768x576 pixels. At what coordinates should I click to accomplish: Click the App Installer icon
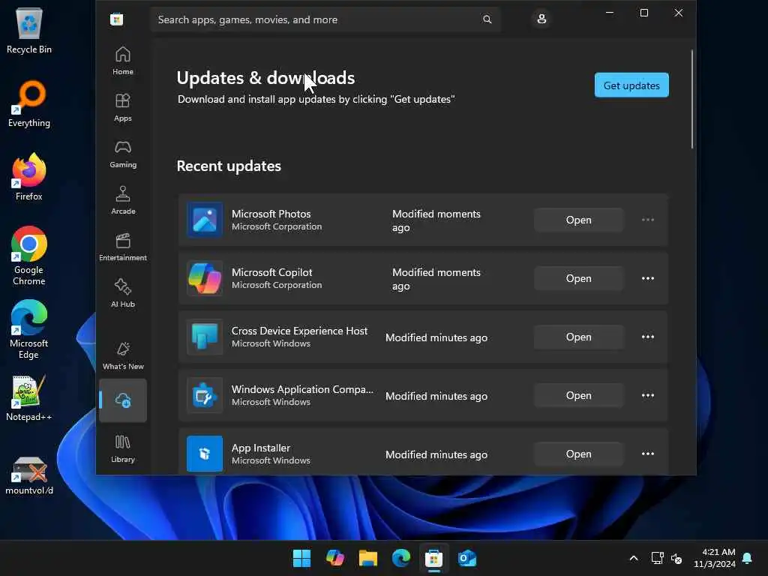click(205, 454)
